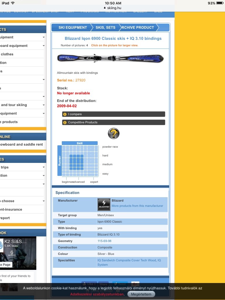Open the K2 Sí&S Facebook page title
Screen dimensions: 225x300
15,242
